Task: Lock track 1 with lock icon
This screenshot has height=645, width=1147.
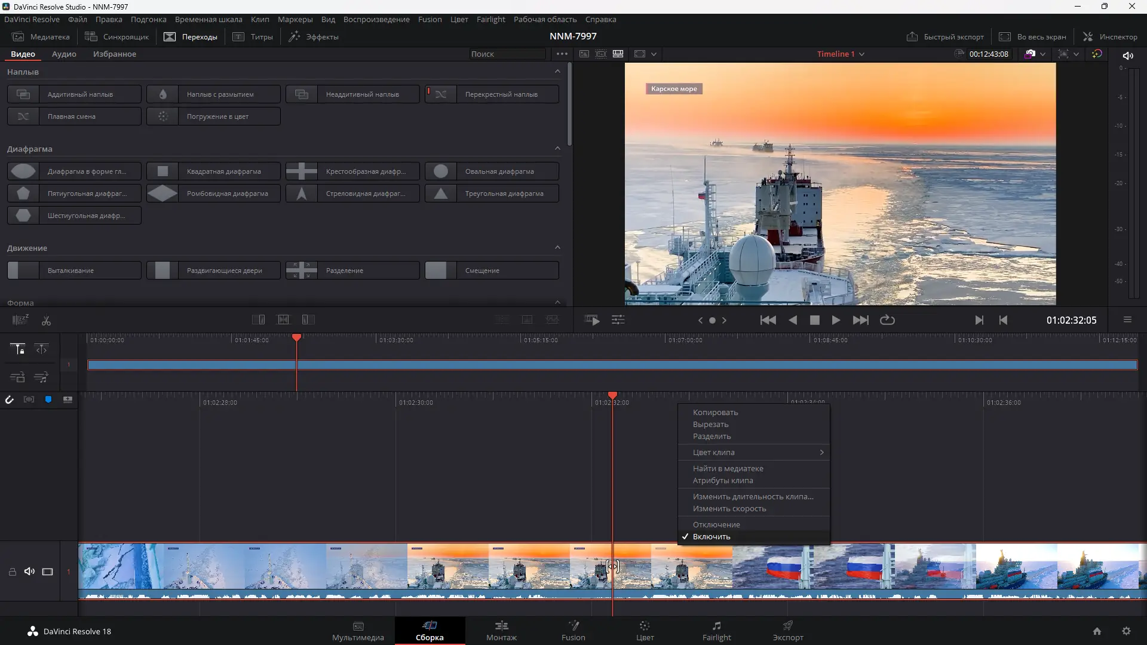Action: coord(12,572)
